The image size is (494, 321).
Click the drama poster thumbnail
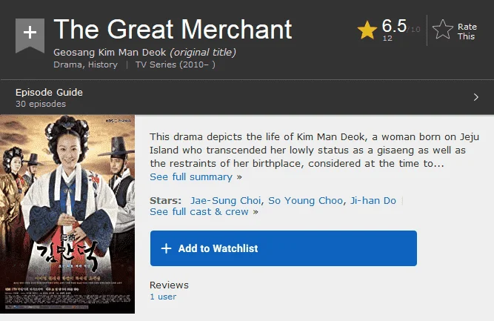(x=67, y=214)
